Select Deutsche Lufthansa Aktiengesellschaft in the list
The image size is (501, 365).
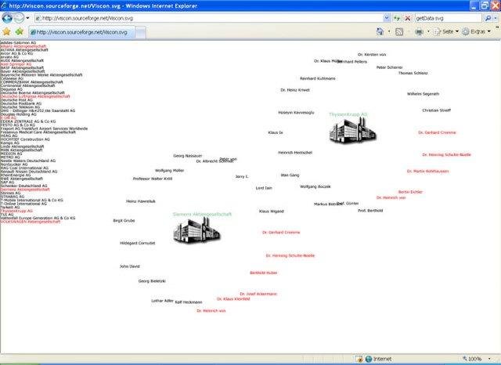pyautogui.click(x=34, y=96)
